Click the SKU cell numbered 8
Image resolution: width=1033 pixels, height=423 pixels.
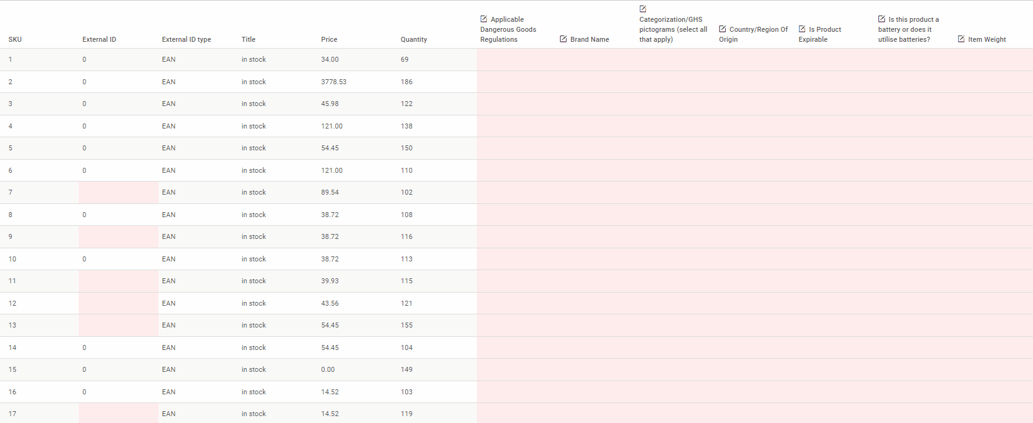11,215
